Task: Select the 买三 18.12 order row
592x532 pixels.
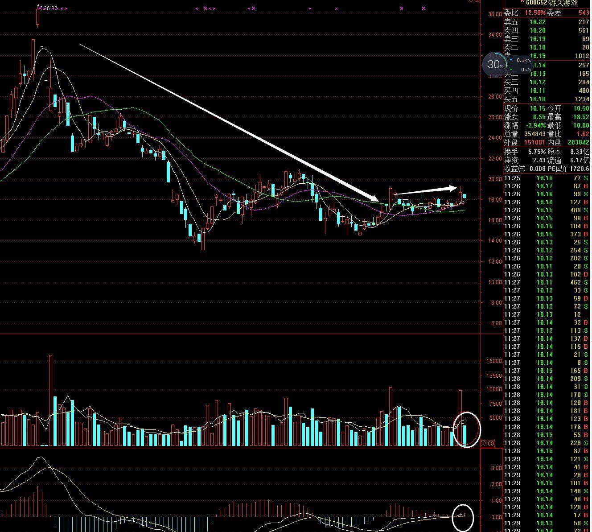Action: (547, 82)
